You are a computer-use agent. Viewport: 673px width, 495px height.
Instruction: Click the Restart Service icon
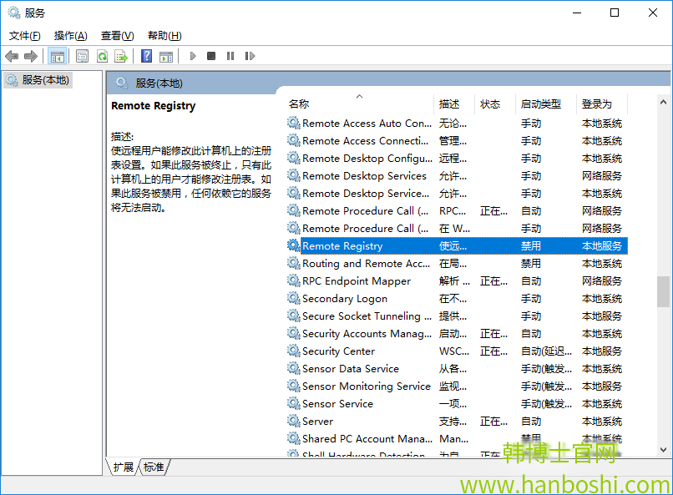[x=250, y=56]
